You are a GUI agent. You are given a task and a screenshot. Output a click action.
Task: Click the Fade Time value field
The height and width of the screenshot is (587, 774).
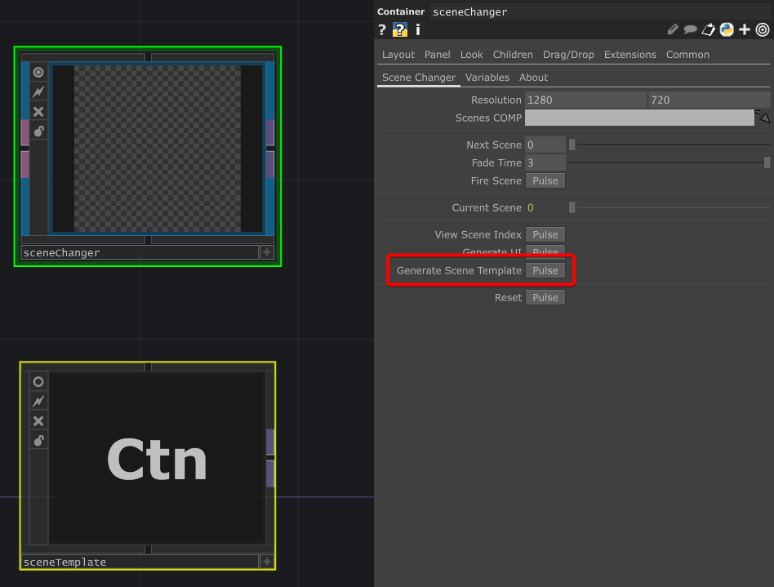pos(545,162)
